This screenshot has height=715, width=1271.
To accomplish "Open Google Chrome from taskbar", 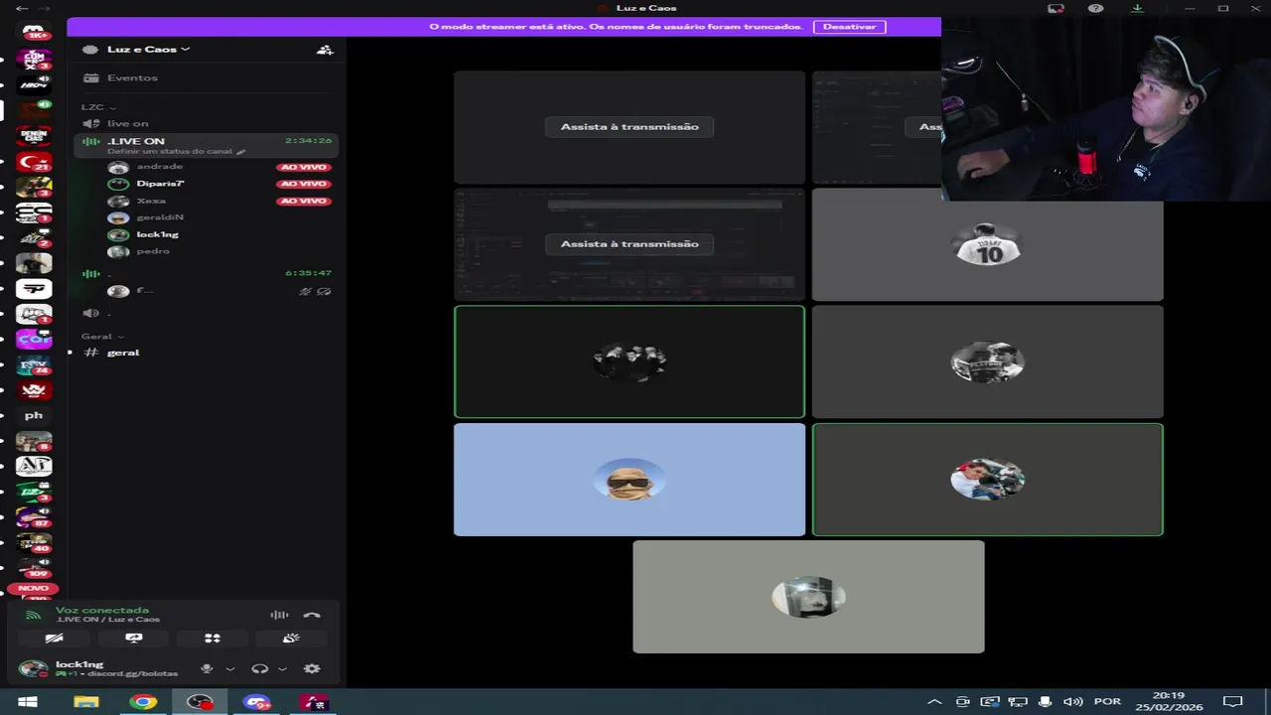I will click(x=143, y=702).
